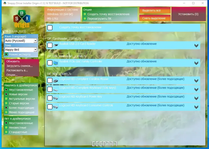Tick the restore point checkbox in driver list
The height and width of the screenshot is (149, 209).
point(50,28)
